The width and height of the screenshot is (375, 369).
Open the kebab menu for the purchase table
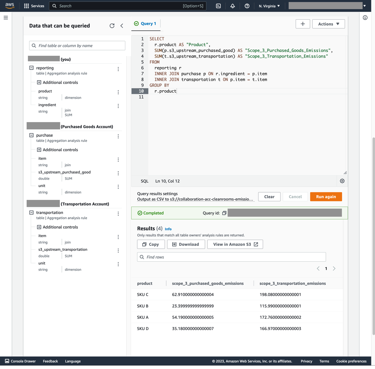[118, 136]
